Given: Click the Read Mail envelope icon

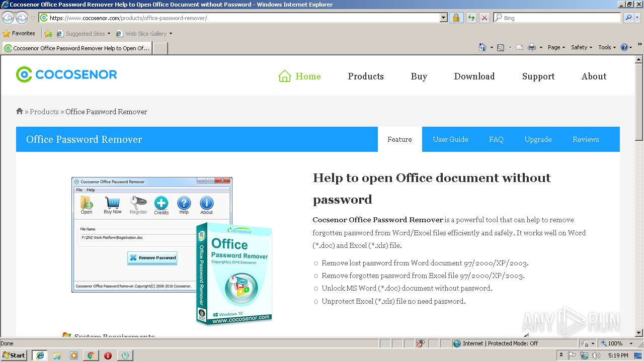Looking at the screenshot, I should pyautogui.click(x=519, y=47).
